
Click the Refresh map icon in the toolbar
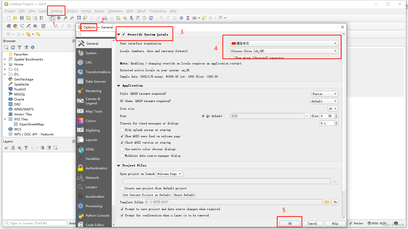click(x=151, y=18)
